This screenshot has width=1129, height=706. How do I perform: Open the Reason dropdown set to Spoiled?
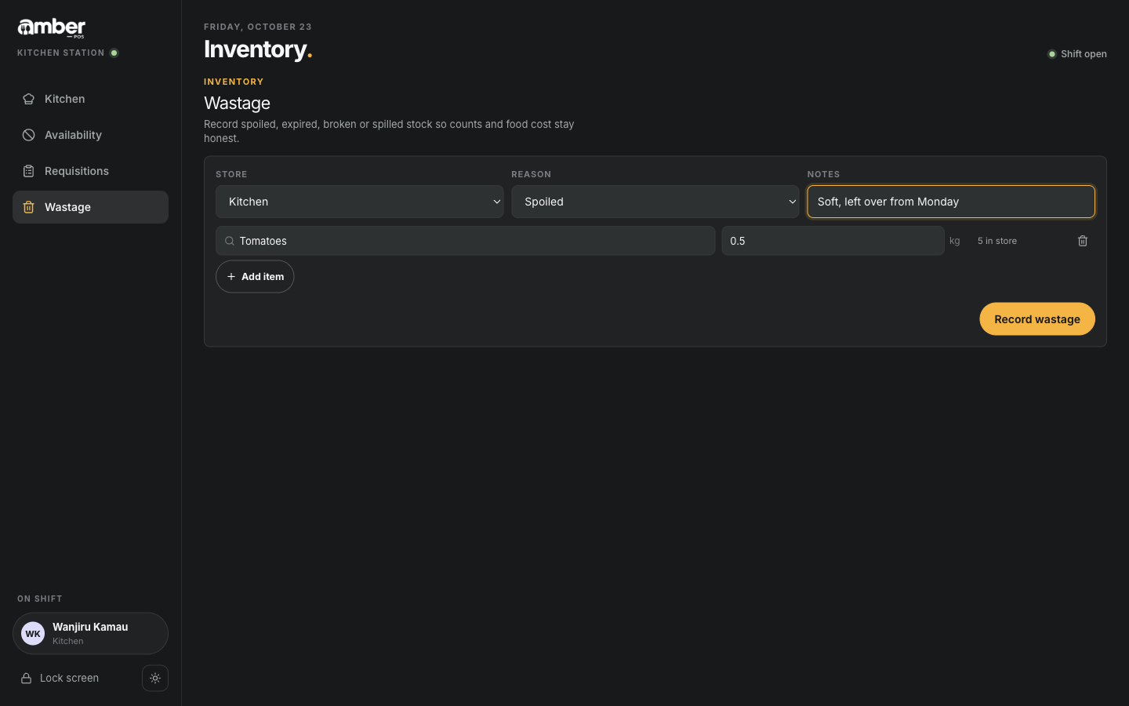(655, 202)
